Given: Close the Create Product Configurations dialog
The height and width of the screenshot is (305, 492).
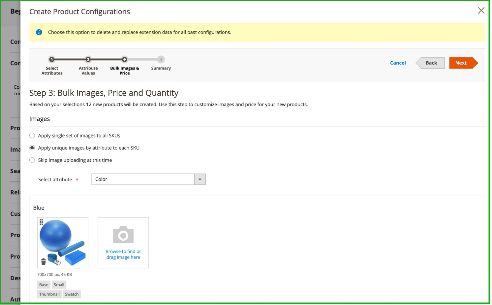Looking at the screenshot, I should [481, 11].
